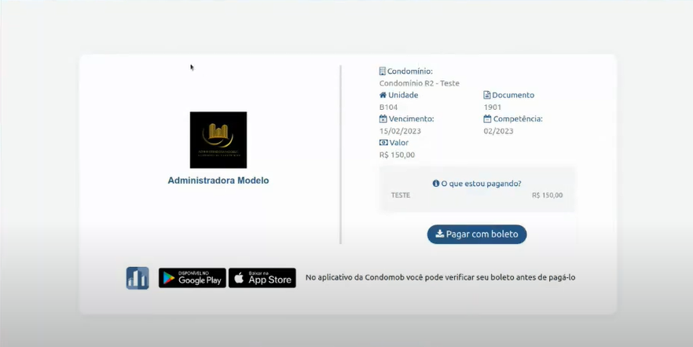Click the Documento file icon

click(487, 95)
